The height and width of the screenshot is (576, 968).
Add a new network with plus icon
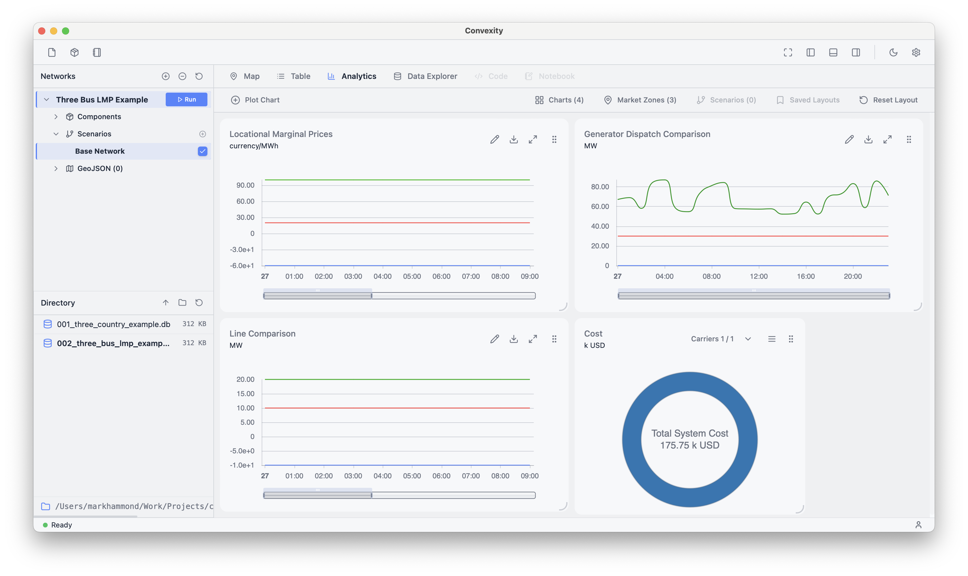(165, 76)
